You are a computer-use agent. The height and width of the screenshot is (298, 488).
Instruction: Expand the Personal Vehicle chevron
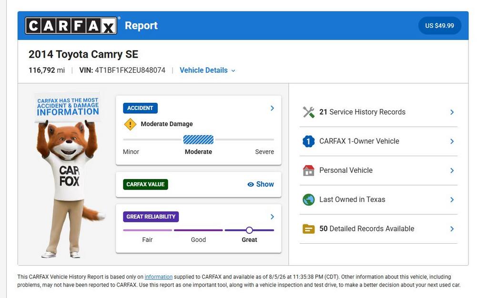pos(452,170)
